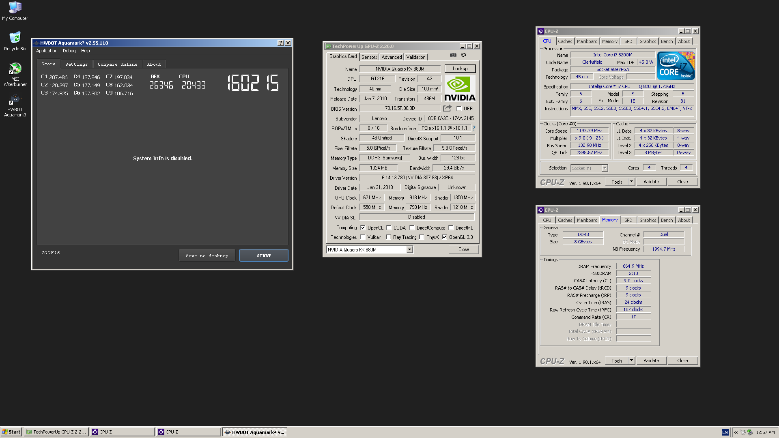779x438 pixels.
Task: Click the Save to desktop button
Action: pos(207,255)
